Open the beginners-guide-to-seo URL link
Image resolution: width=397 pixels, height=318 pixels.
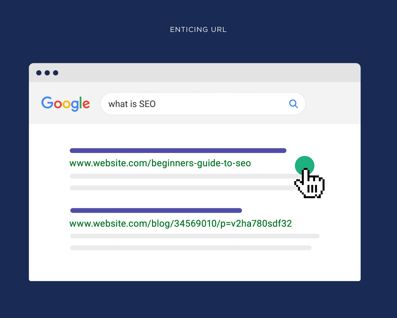click(x=160, y=163)
